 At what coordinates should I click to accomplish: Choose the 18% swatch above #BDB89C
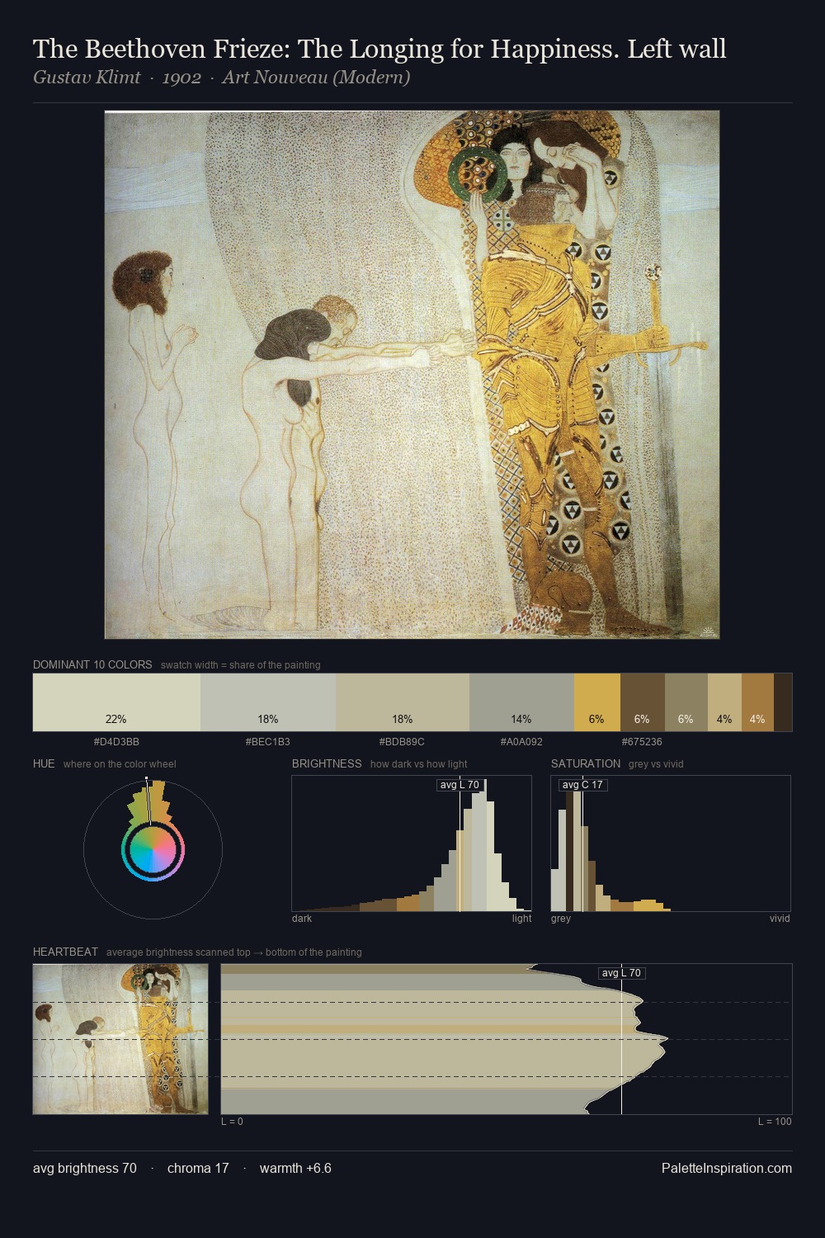403,702
